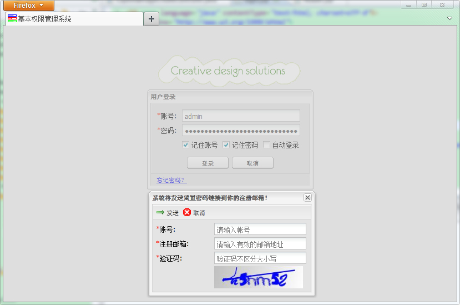Image resolution: width=460 pixels, height=305 pixels.
Task: Click the login 账号 input field with admin
Action: 241,116
